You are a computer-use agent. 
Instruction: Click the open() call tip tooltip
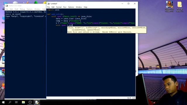(107, 30)
